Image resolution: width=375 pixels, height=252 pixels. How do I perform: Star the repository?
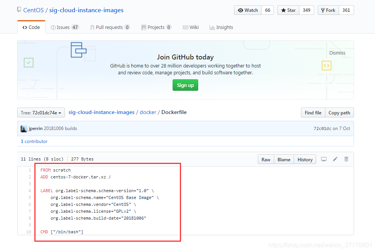(288, 10)
